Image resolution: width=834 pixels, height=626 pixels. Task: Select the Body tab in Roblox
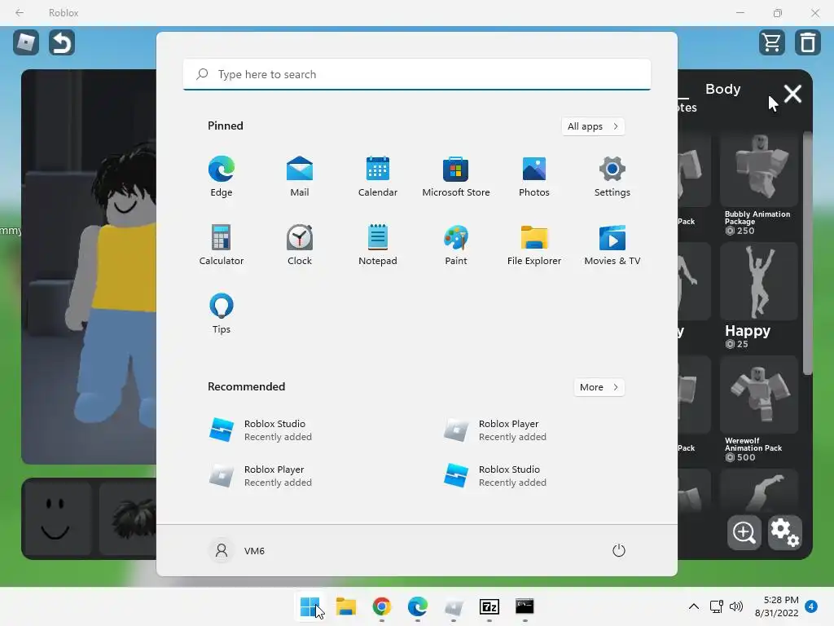point(723,89)
